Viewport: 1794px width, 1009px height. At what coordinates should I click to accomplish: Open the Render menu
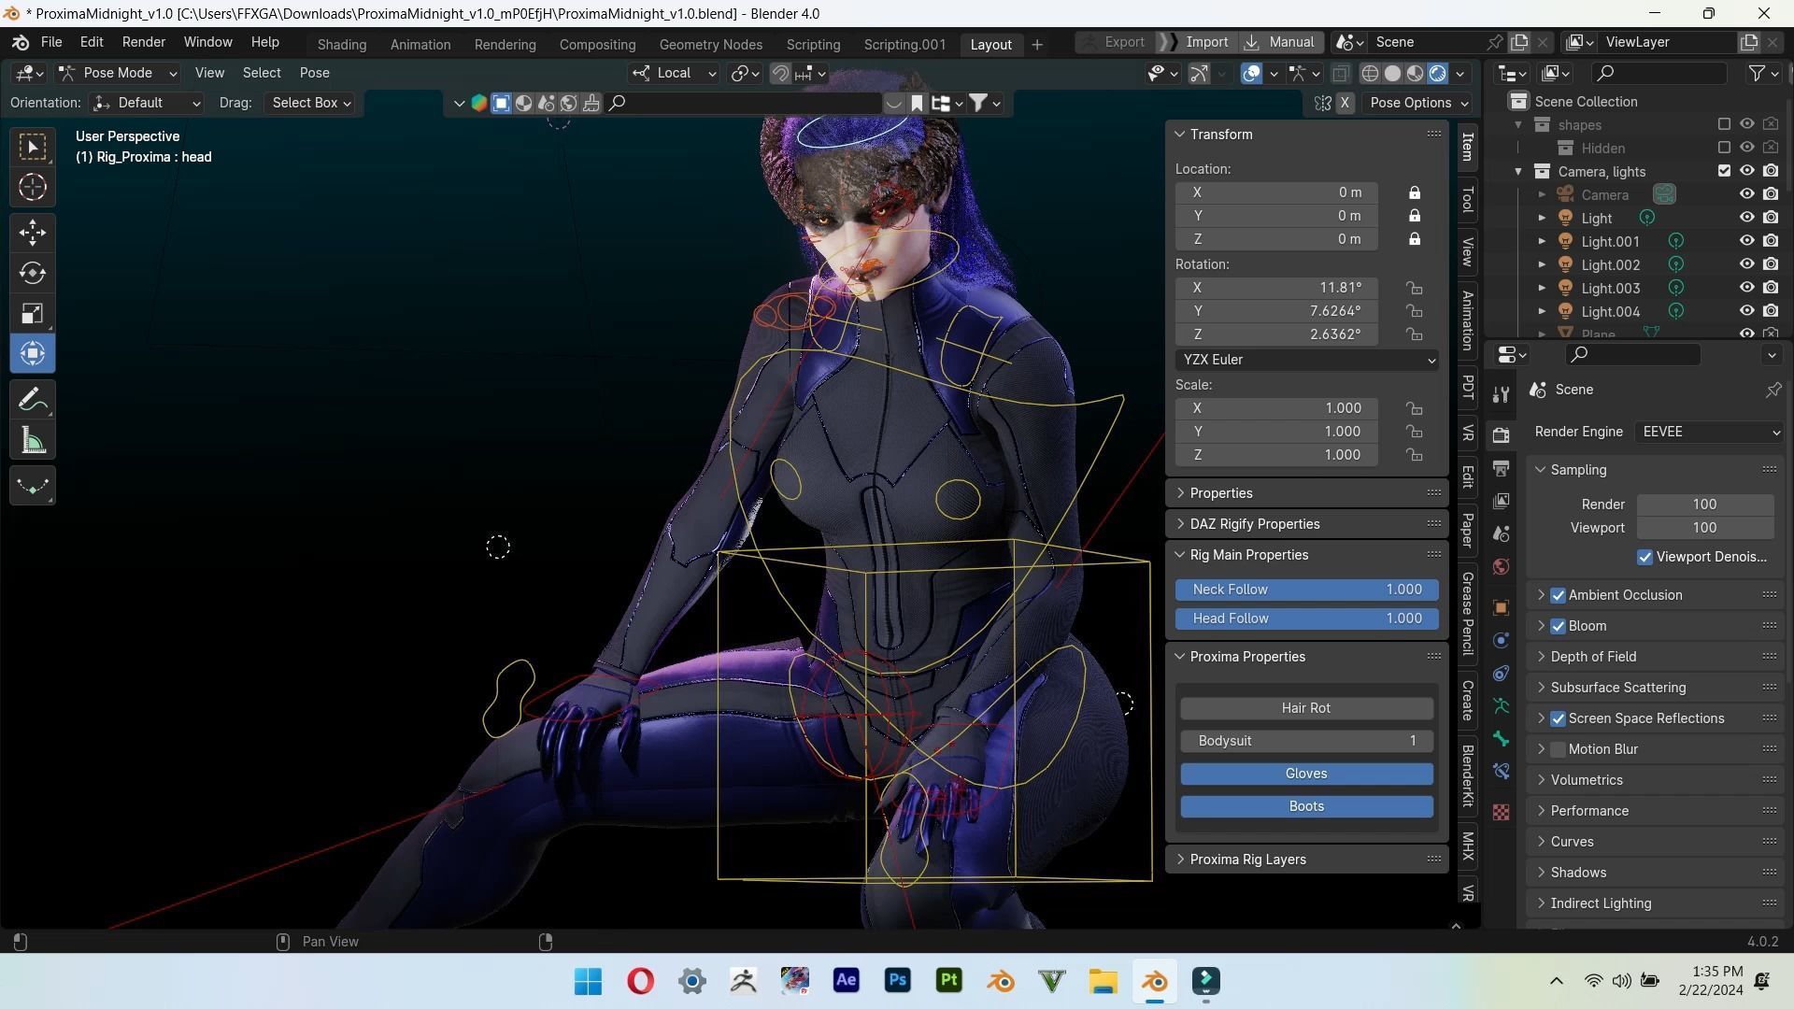click(144, 42)
